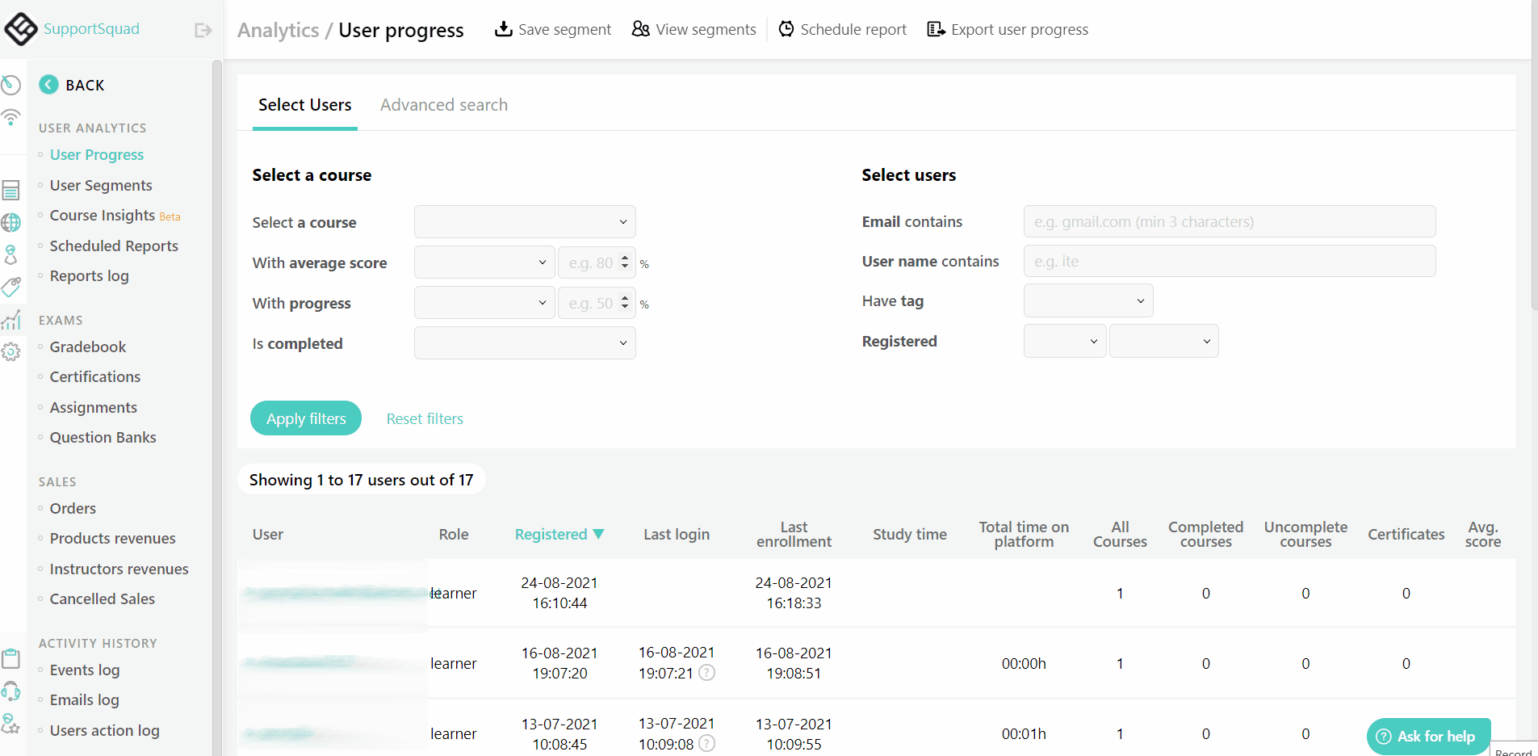1538x756 pixels.
Task: Click the headset support icon near the bottom rail
Action: pos(10,691)
